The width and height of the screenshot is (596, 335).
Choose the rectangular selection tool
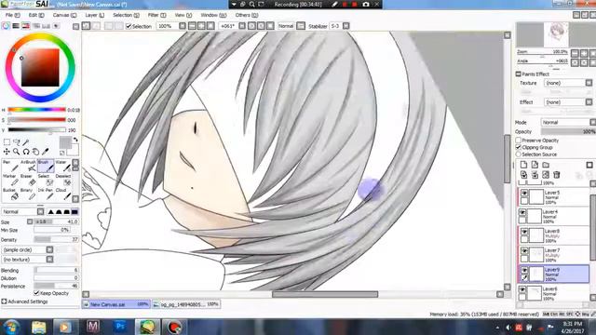7,142
